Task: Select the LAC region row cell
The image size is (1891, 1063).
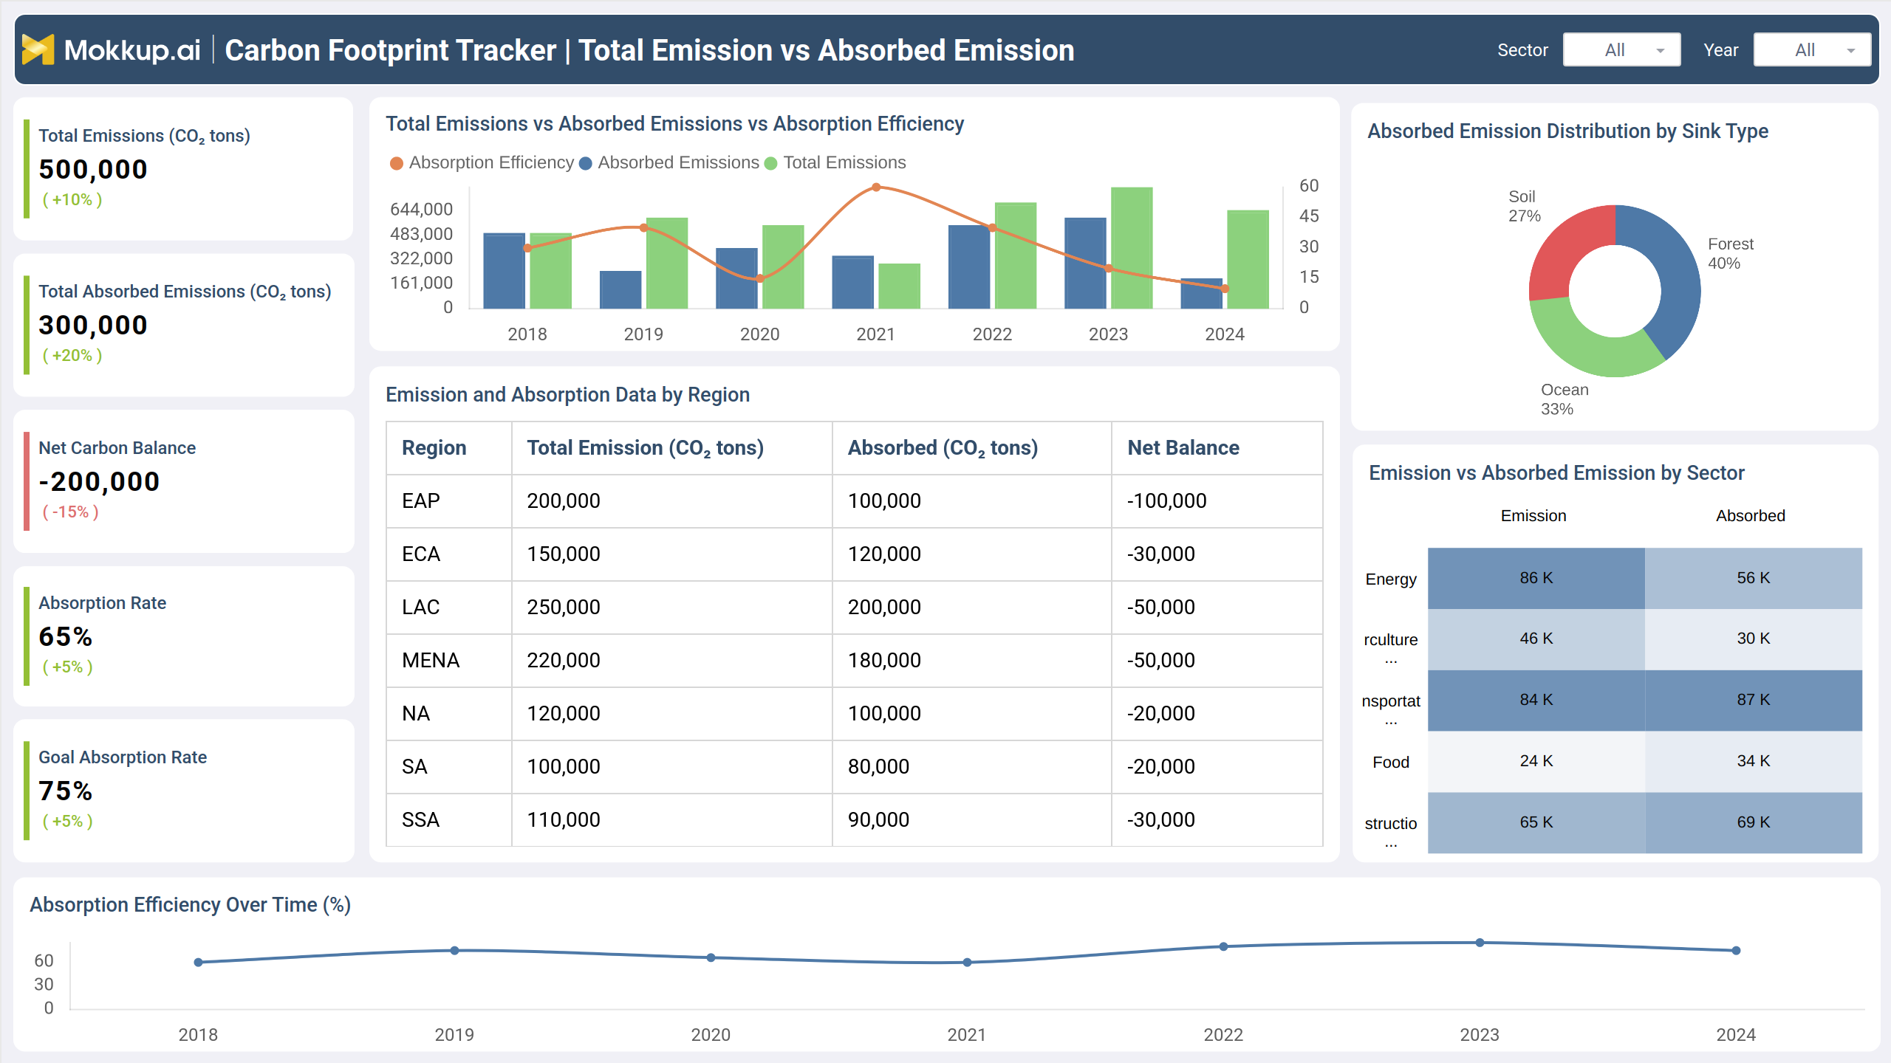Action: (x=449, y=607)
